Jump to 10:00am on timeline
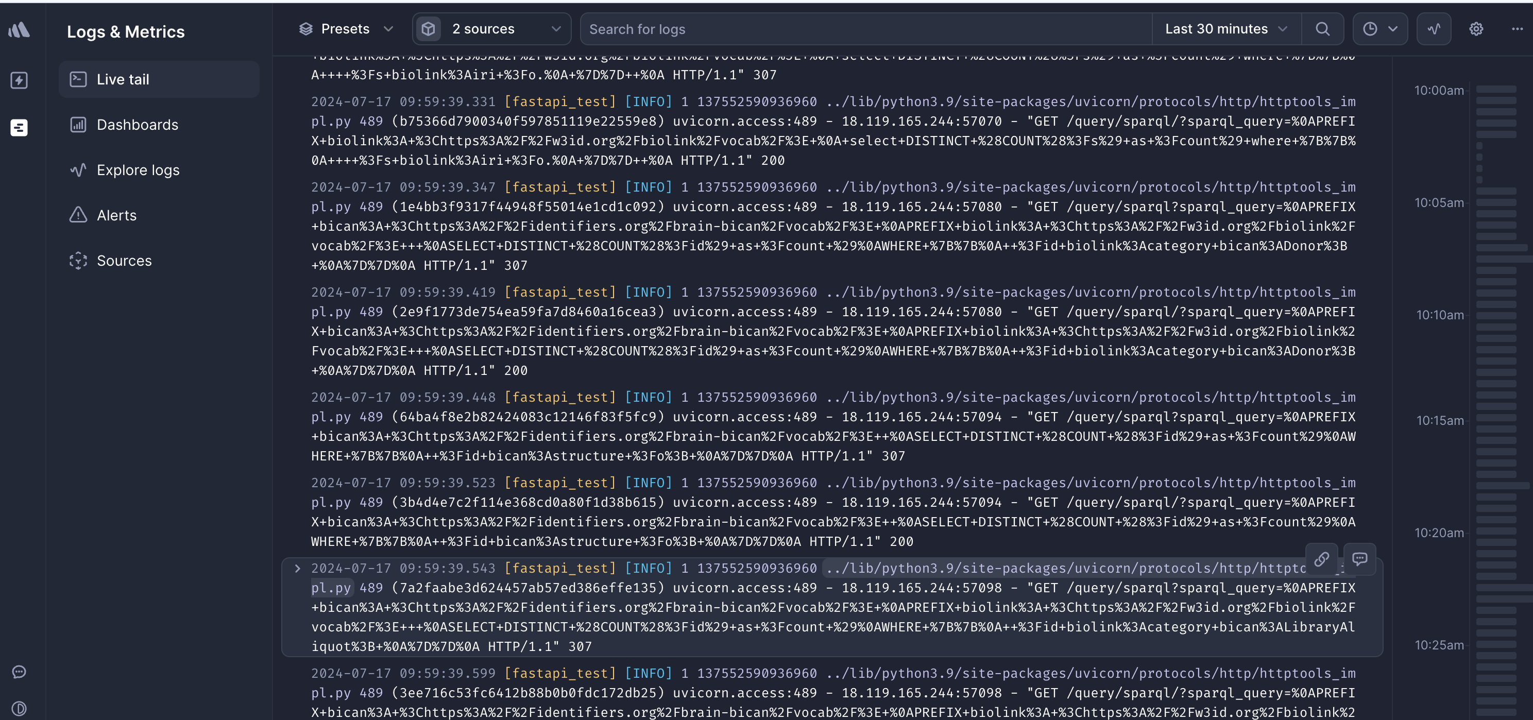Screen dimensions: 1533x720 [x=1438, y=91]
